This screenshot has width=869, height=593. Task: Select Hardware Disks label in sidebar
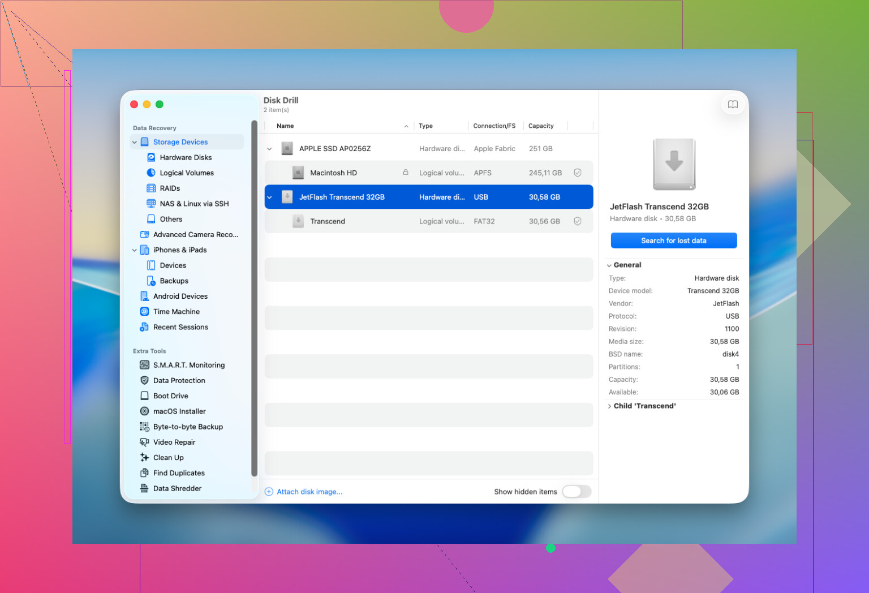[186, 157]
